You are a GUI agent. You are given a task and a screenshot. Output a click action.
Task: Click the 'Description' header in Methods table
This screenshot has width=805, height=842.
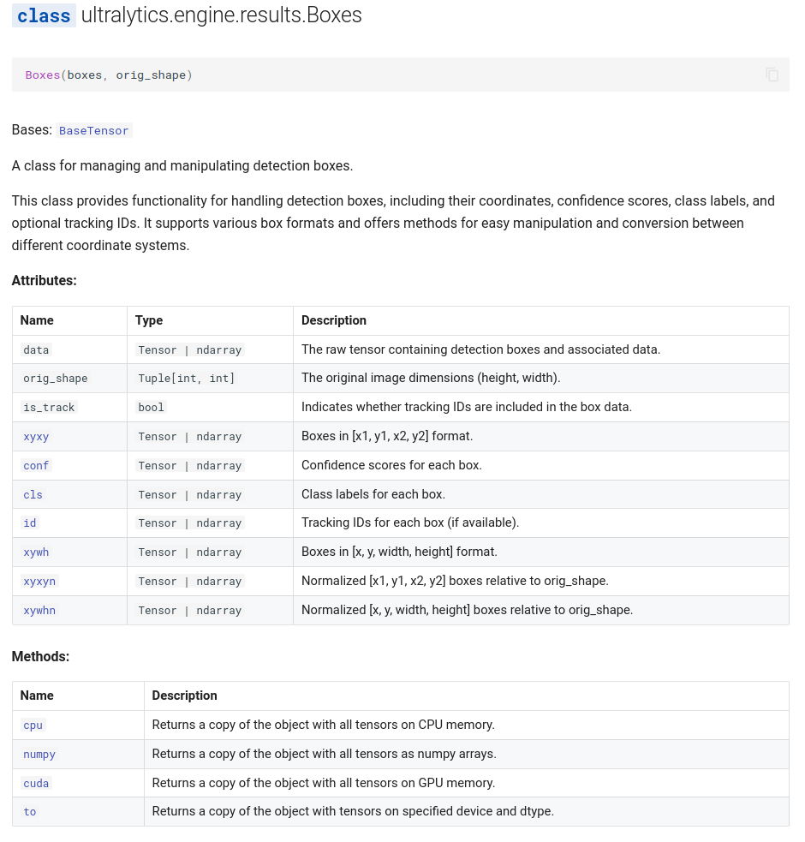(x=184, y=696)
